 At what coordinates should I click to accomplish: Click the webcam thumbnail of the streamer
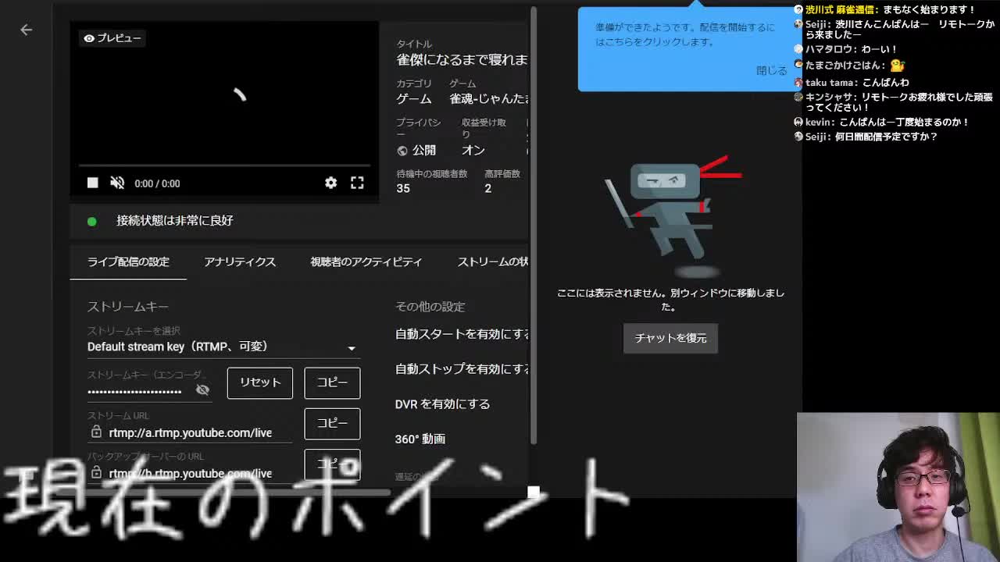point(898,487)
